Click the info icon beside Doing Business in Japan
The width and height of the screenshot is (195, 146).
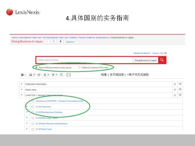tap(47, 41)
